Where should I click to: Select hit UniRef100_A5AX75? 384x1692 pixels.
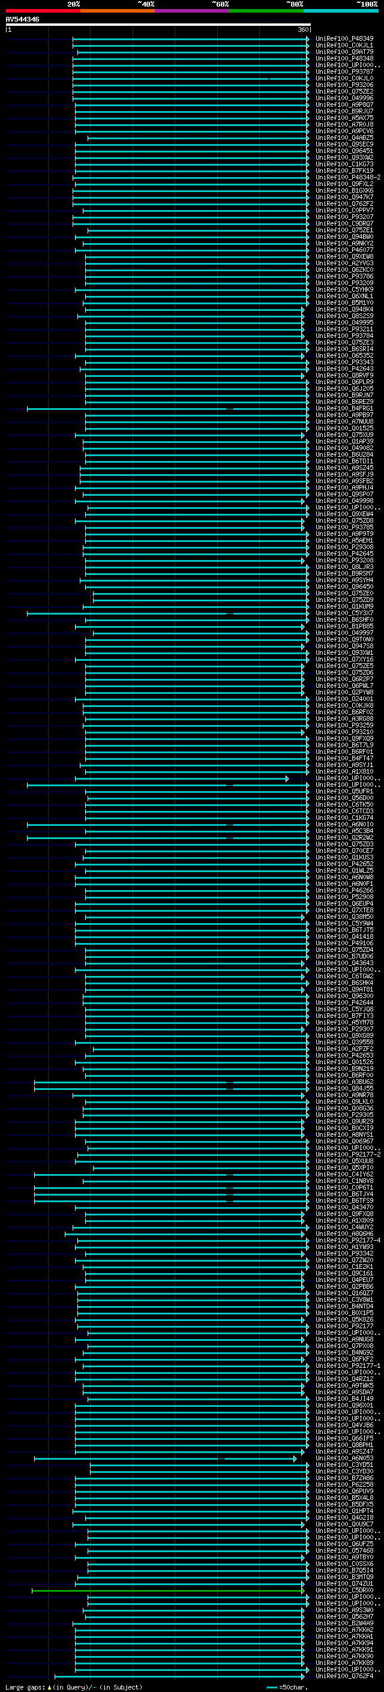(x=344, y=118)
